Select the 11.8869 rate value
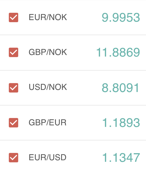This screenshot has width=146, height=173. 118,52
